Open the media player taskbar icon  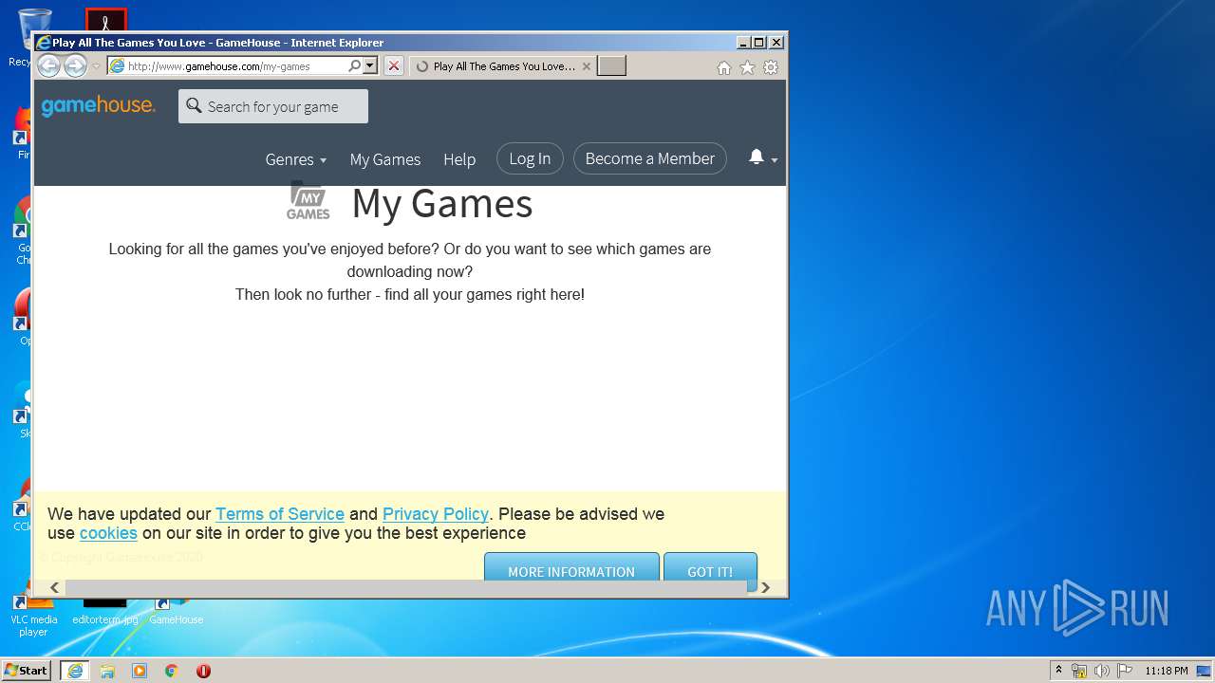(140, 670)
